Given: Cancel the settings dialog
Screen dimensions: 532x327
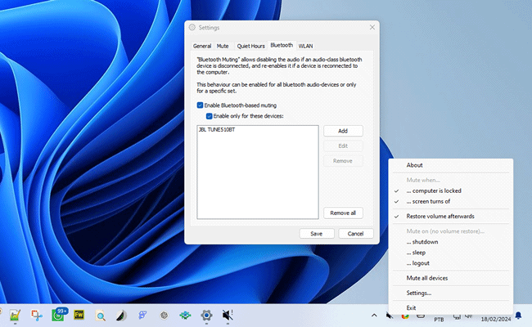Looking at the screenshot, I should (355, 234).
